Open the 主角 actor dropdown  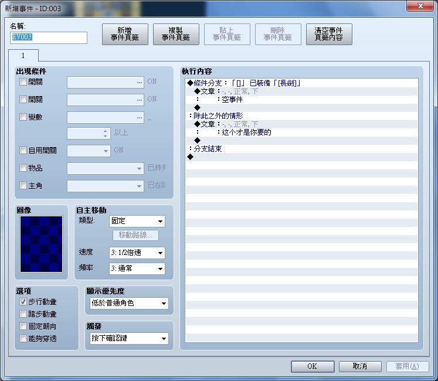(106, 186)
